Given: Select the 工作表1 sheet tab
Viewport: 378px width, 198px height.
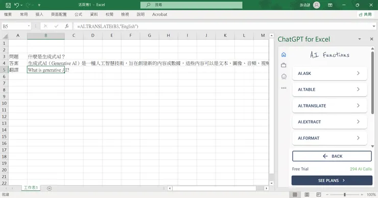Looking at the screenshot, I should (x=31, y=188).
